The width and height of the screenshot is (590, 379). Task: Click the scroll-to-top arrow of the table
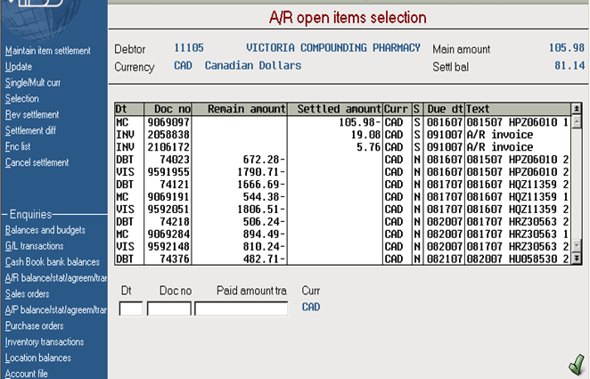(x=577, y=109)
